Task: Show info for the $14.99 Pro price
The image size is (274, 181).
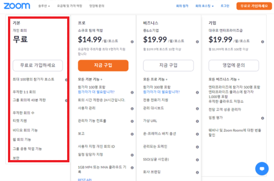Action: click(132, 42)
